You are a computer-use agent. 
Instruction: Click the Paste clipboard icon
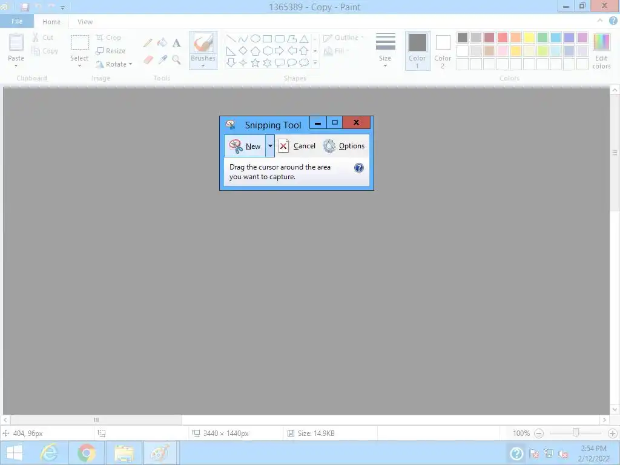coord(16,43)
